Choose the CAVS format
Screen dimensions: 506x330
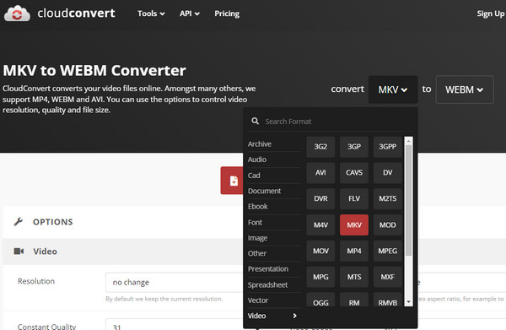354,173
